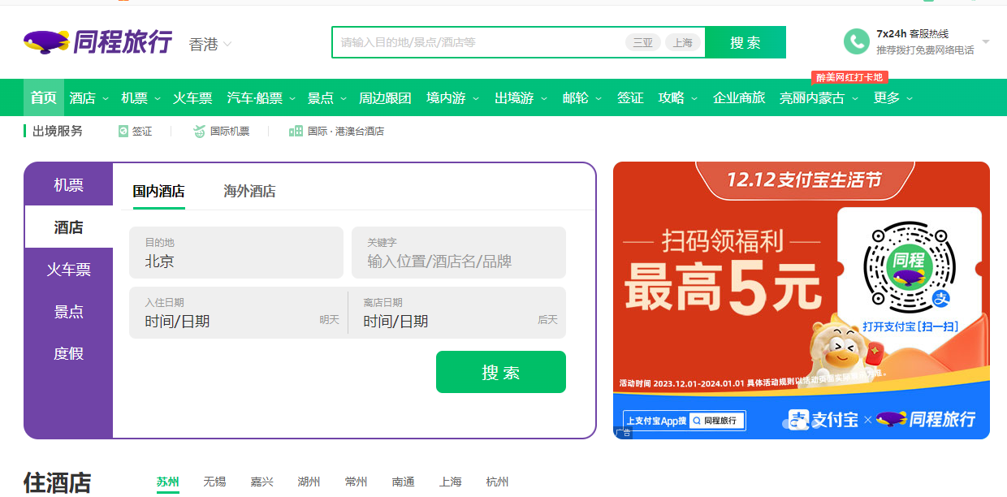Screen dimensions: 1007x497
Task: Select the 火车票 sidebar tab
Action: 68,270
